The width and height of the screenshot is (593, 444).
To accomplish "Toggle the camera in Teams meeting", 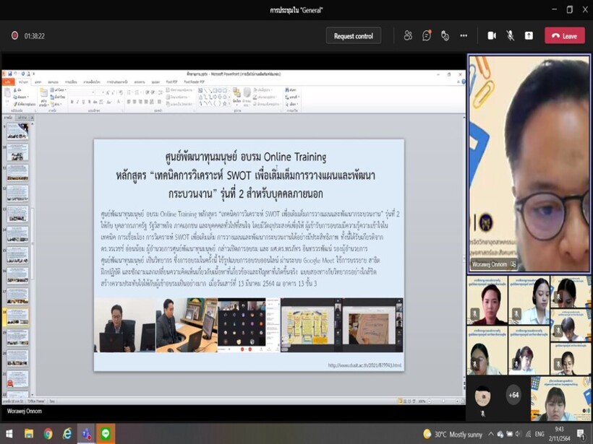I will [x=492, y=36].
